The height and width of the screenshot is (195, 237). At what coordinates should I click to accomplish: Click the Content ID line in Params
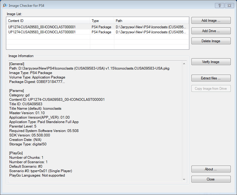(57, 100)
